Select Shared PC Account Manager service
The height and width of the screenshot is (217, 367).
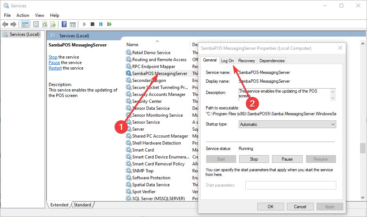point(160,136)
